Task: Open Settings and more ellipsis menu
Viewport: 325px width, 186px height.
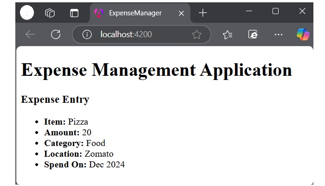Action: [x=279, y=34]
